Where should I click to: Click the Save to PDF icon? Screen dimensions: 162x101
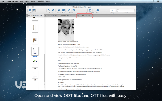tap(90, 10)
